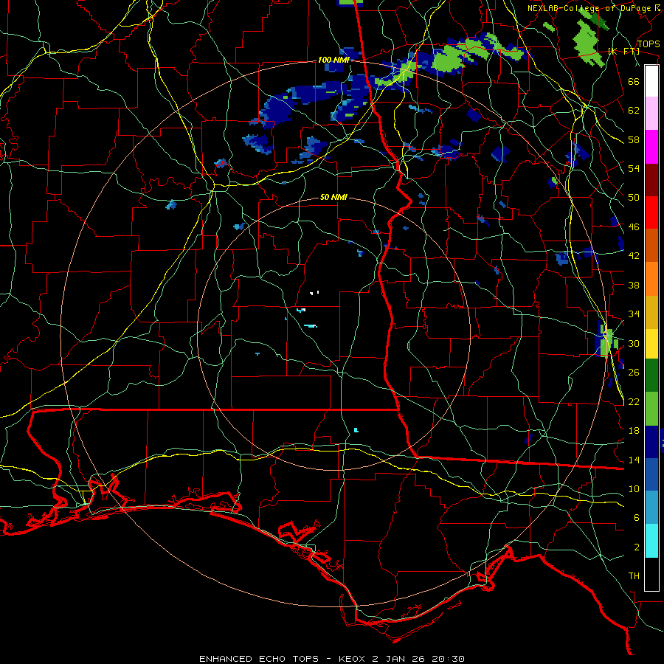Select the light green legend swatch
Image resolution: width=664 pixels, height=664 pixels.
pyautogui.click(x=651, y=409)
